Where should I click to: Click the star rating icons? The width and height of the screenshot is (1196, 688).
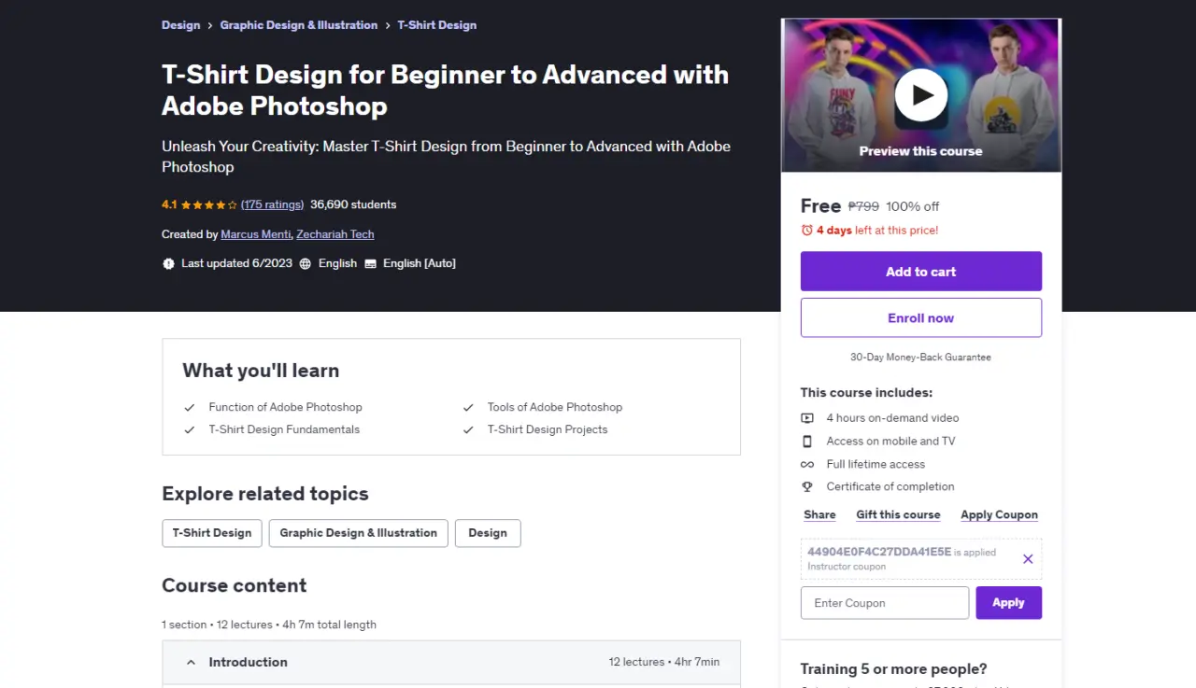209,204
